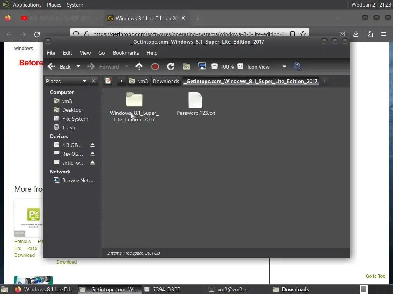Open the Go menu
The width and height of the screenshot is (393, 294).
click(101, 53)
